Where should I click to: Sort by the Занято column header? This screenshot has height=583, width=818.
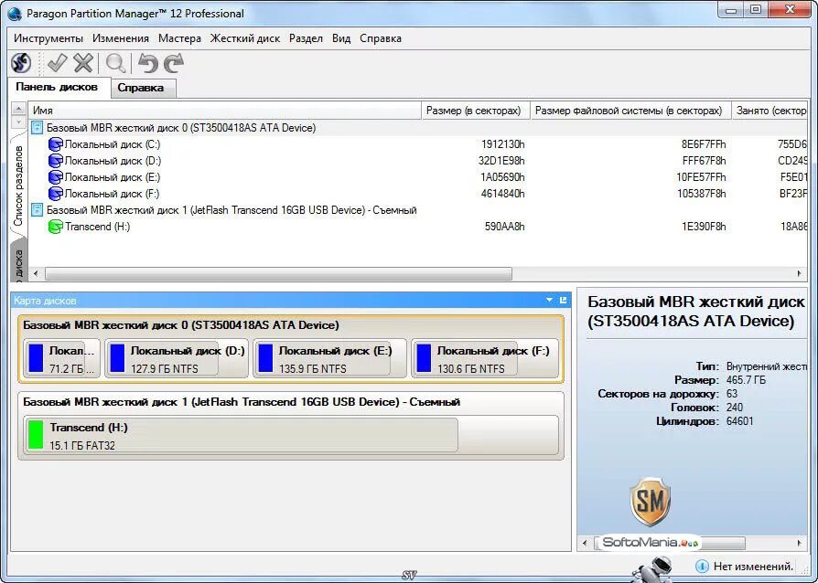pos(770,111)
